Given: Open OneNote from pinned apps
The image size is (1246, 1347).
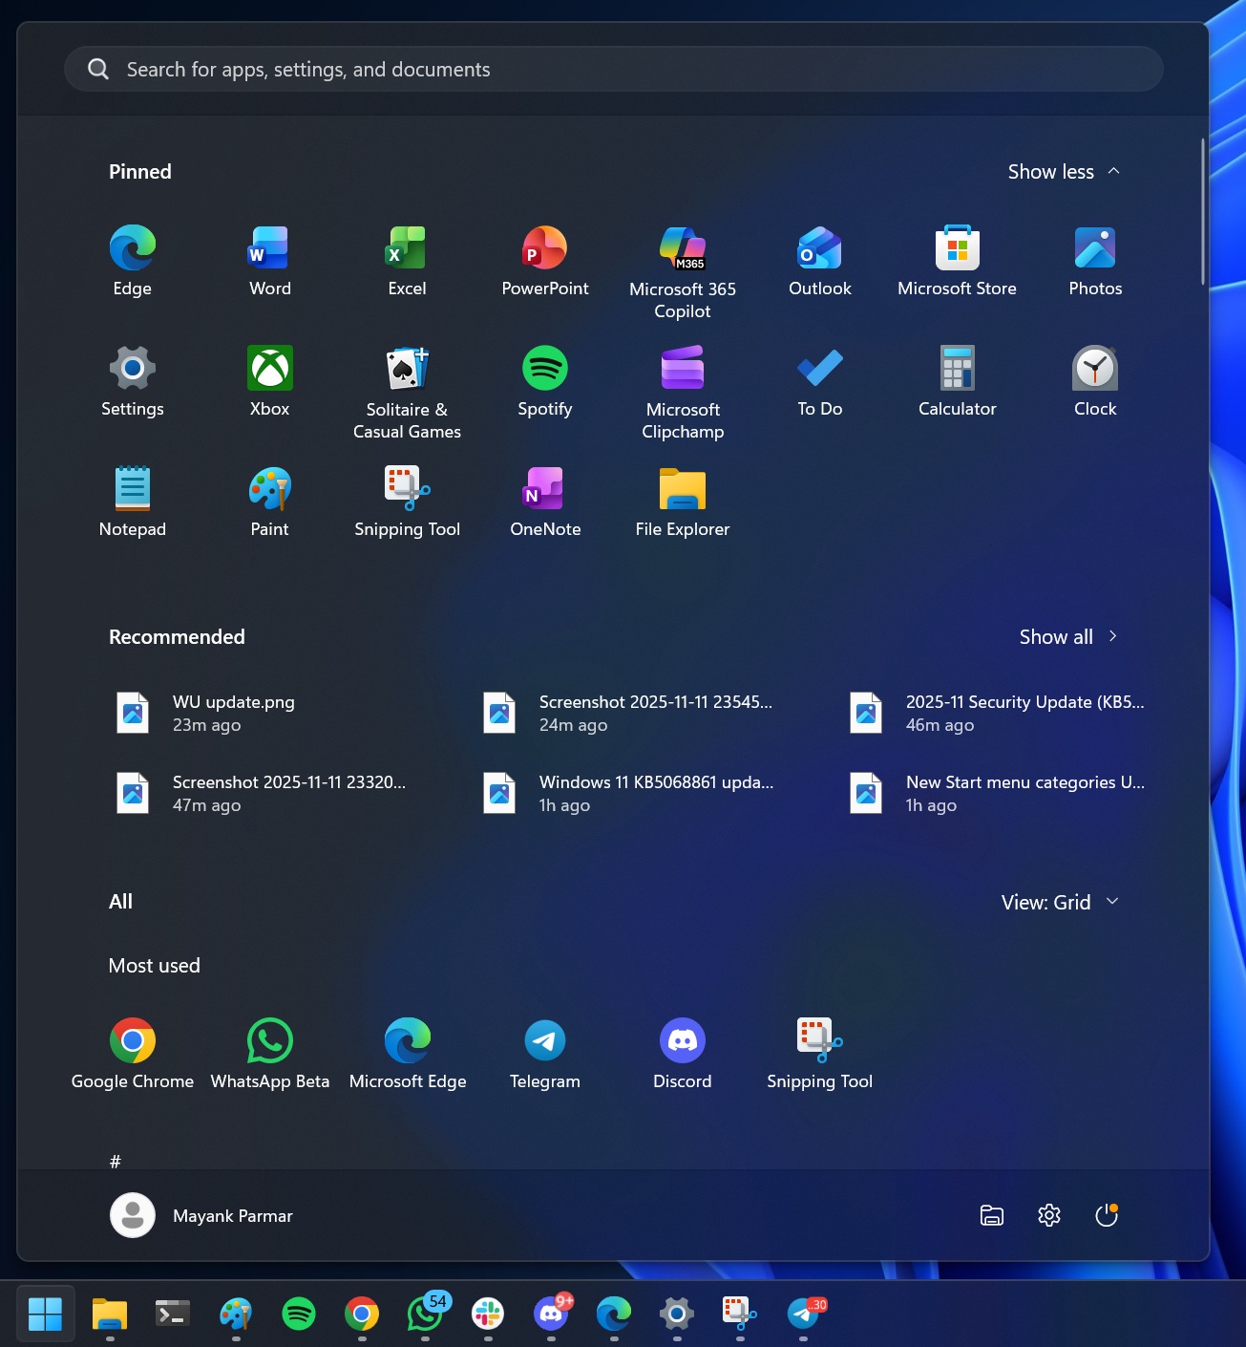Looking at the screenshot, I should (x=544, y=501).
